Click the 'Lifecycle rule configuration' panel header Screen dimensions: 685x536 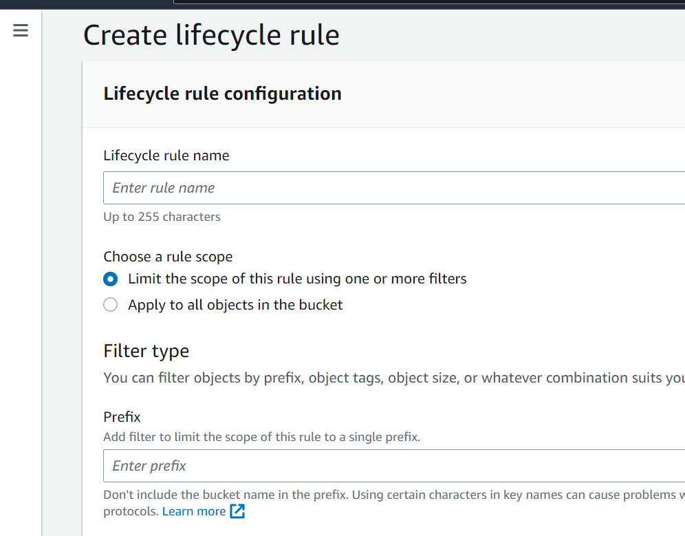point(222,94)
